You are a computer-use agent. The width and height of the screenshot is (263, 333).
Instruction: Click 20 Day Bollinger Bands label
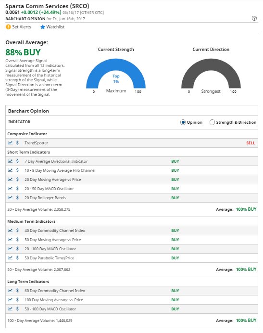point(45,198)
